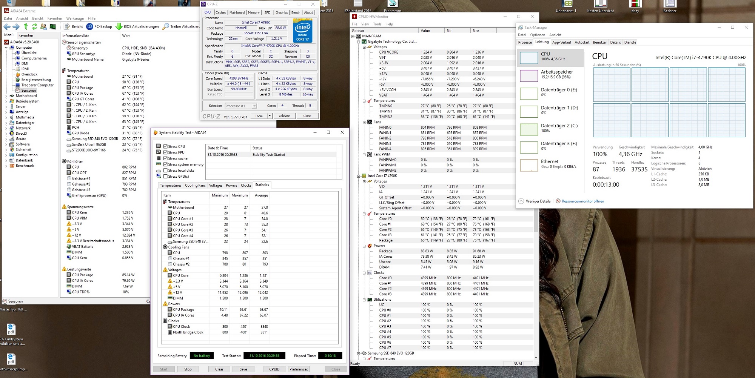Open the CPU-Z processor Selection dropdown
Image resolution: width=755 pixels, height=378 pixels.
click(x=254, y=106)
